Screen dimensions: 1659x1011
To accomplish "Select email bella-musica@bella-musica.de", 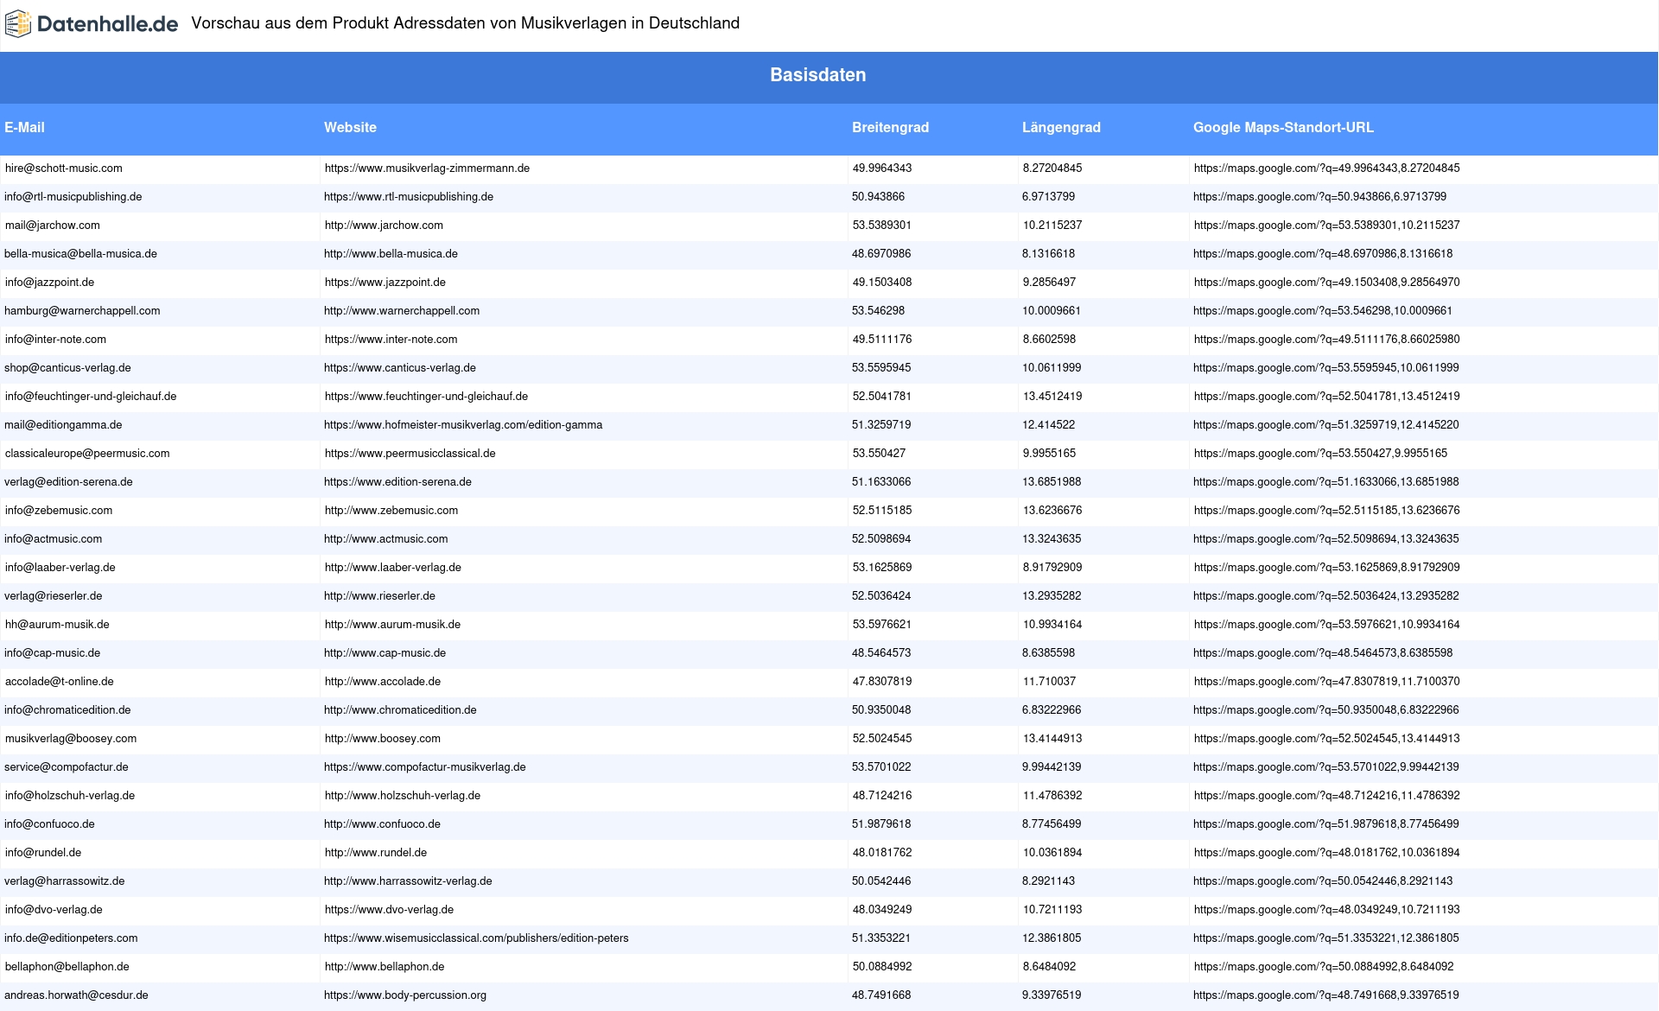I will pyautogui.click(x=80, y=254).
